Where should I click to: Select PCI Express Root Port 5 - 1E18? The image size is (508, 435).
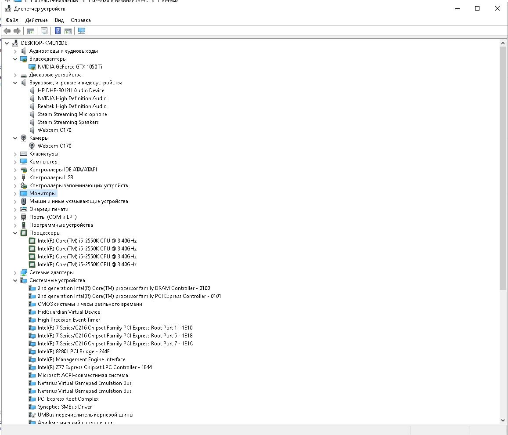pos(115,336)
